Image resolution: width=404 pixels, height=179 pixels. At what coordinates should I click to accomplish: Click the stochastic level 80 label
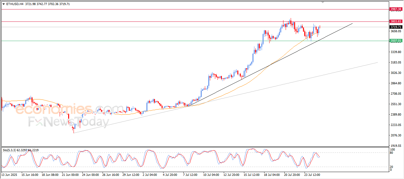tap(392, 153)
